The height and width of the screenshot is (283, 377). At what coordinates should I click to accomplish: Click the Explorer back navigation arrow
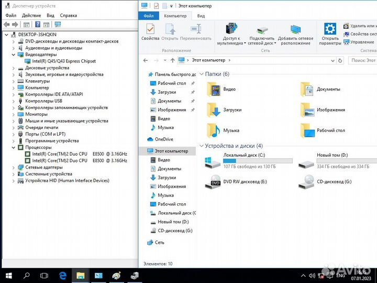[x=146, y=60]
